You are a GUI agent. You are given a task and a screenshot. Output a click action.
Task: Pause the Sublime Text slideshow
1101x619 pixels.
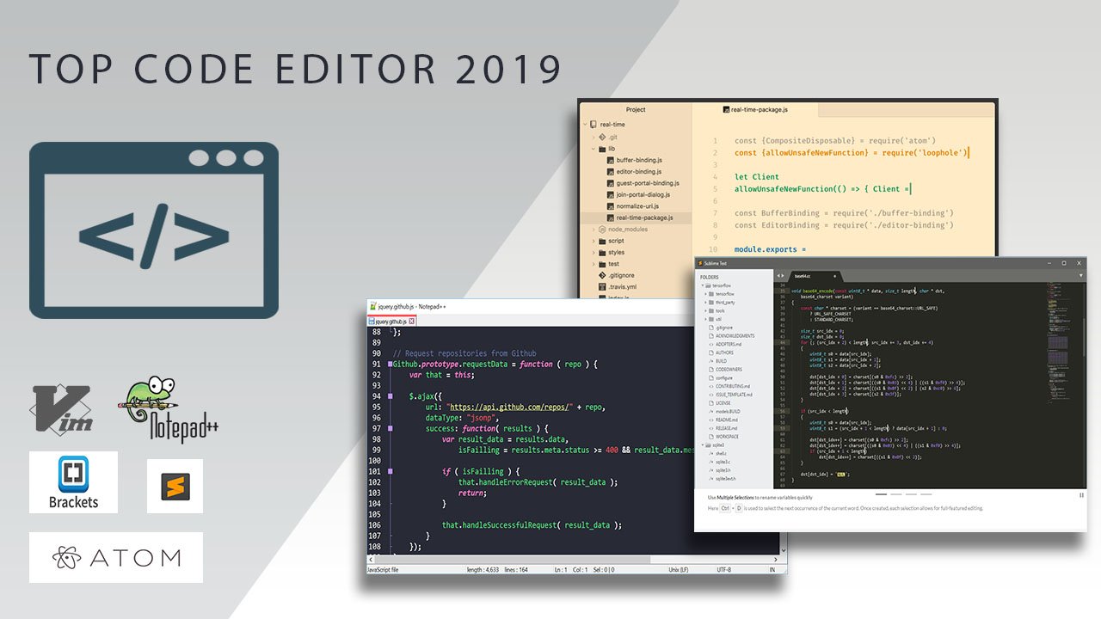[x=1081, y=495]
